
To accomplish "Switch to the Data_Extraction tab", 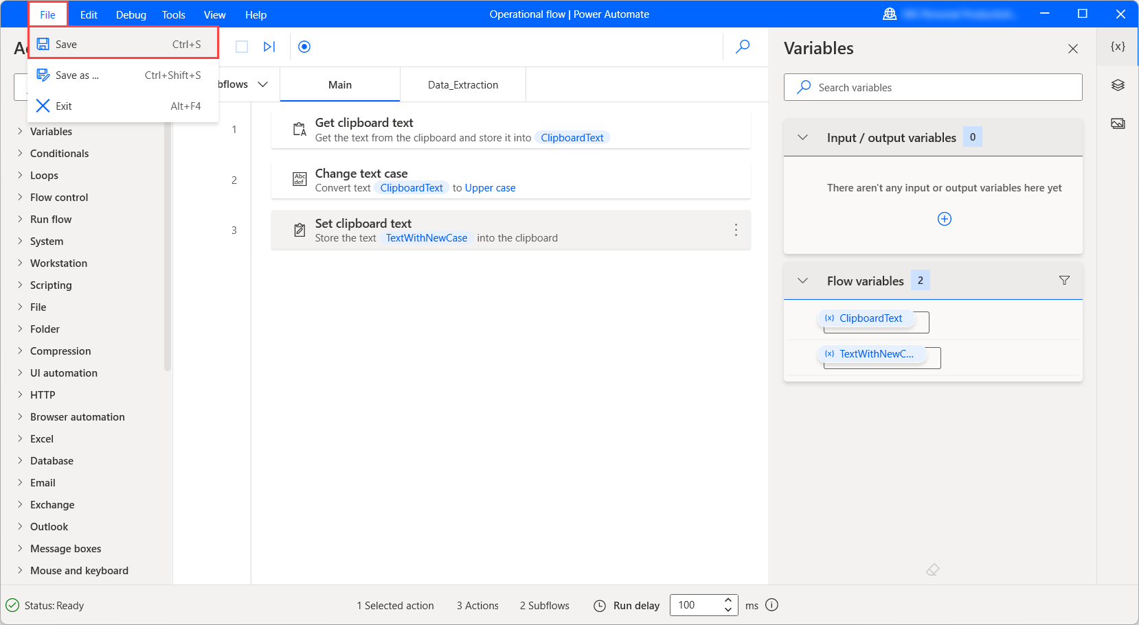I will (463, 84).
